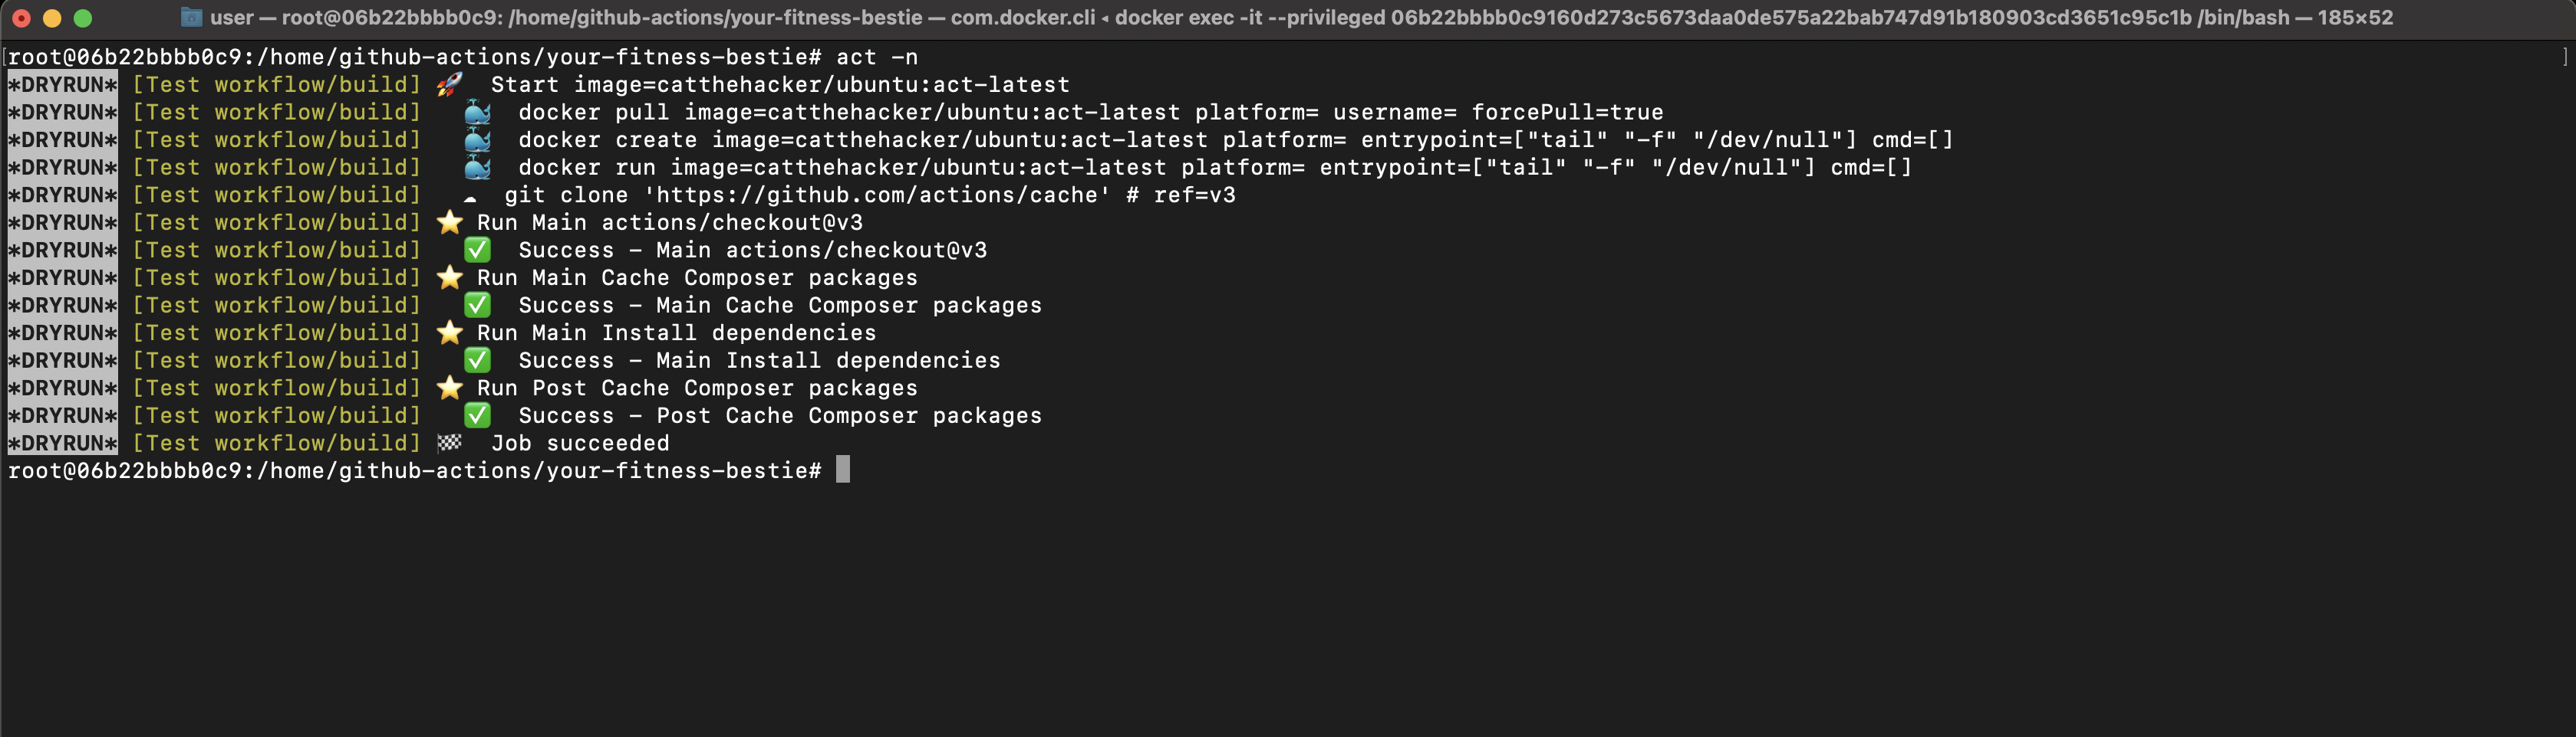Click the folder icon in the title bar
The width and height of the screenshot is (2576, 737).
pyautogui.click(x=191, y=17)
